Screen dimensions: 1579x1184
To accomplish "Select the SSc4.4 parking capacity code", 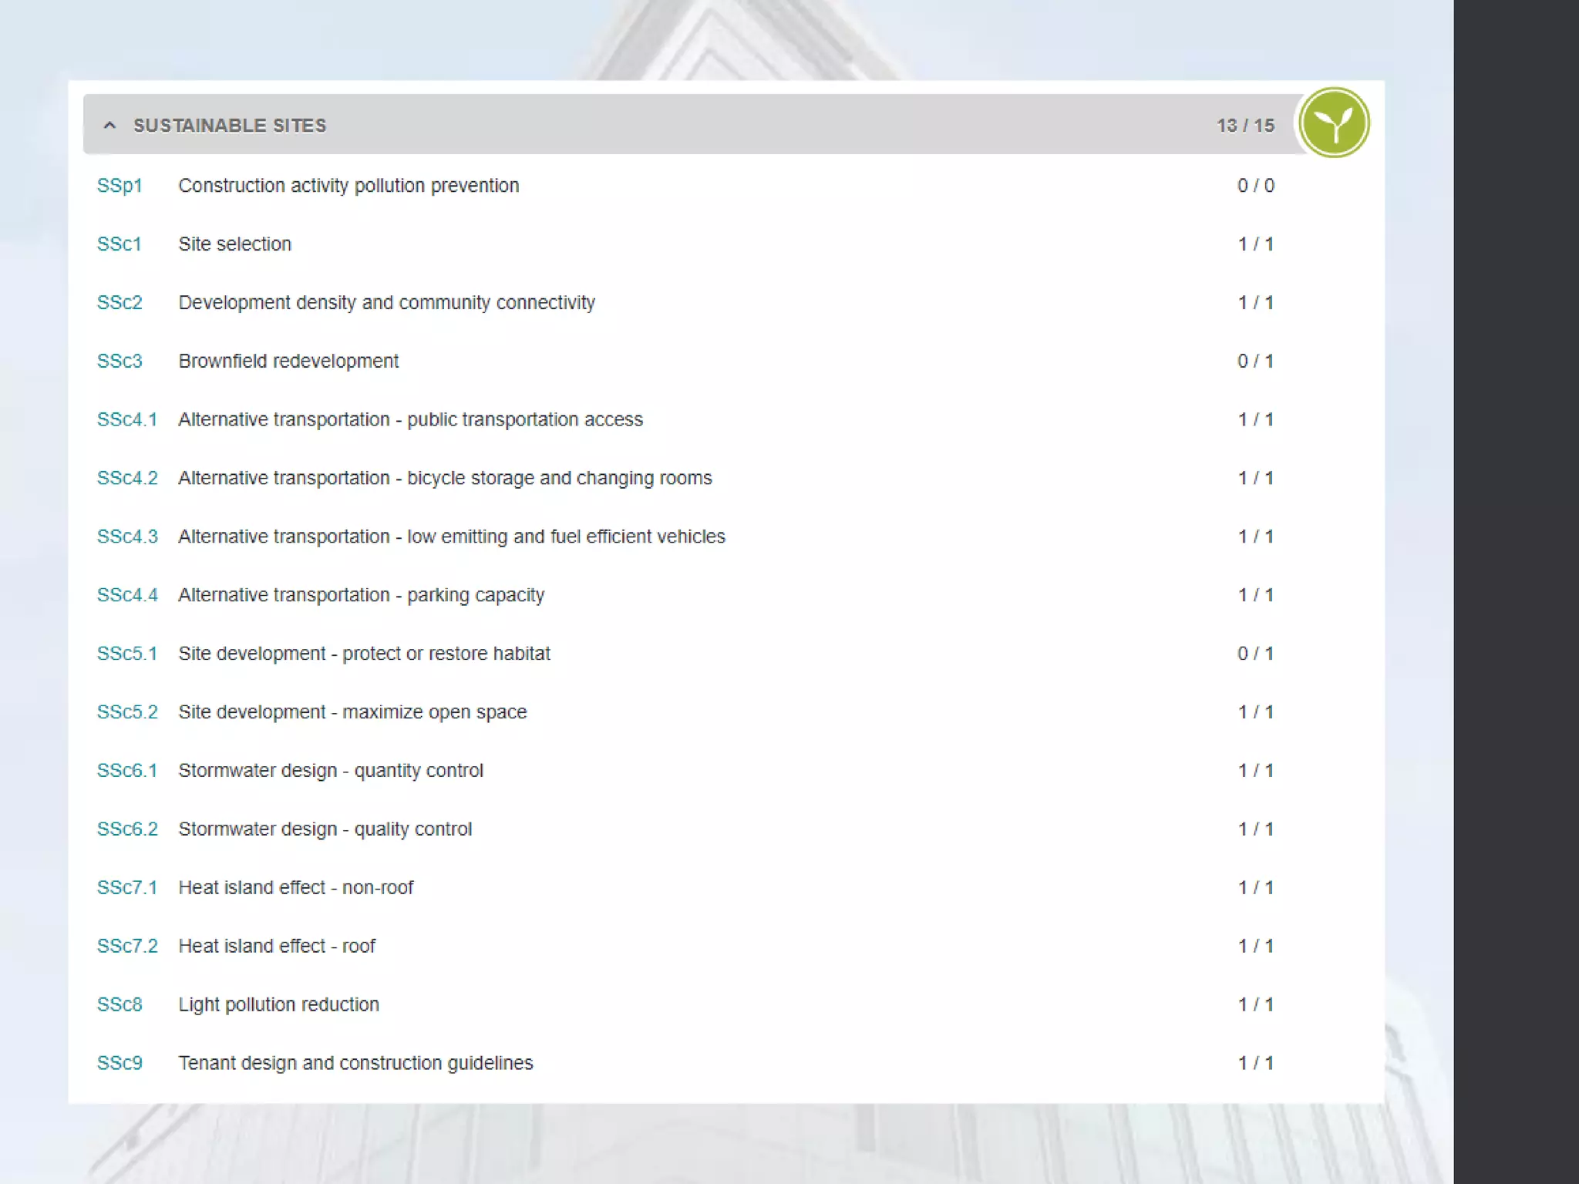I will (126, 596).
